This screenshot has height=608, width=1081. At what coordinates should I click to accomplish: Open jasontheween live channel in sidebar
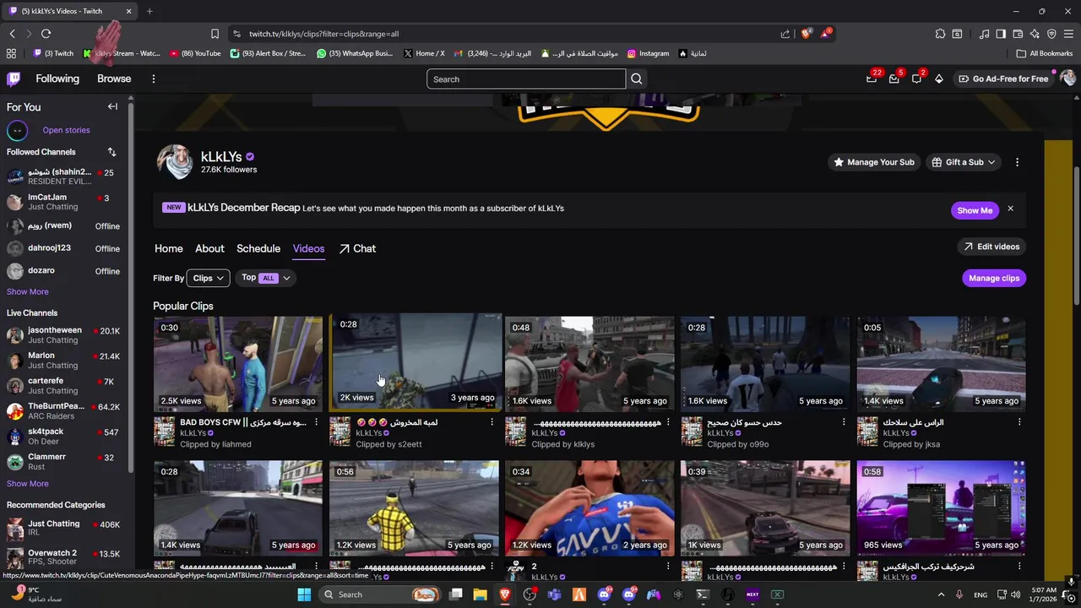point(64,335)
